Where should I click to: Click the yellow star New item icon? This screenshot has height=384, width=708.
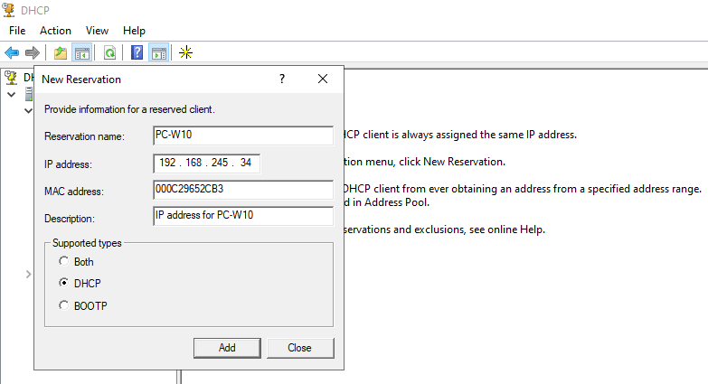coord(185,52)
